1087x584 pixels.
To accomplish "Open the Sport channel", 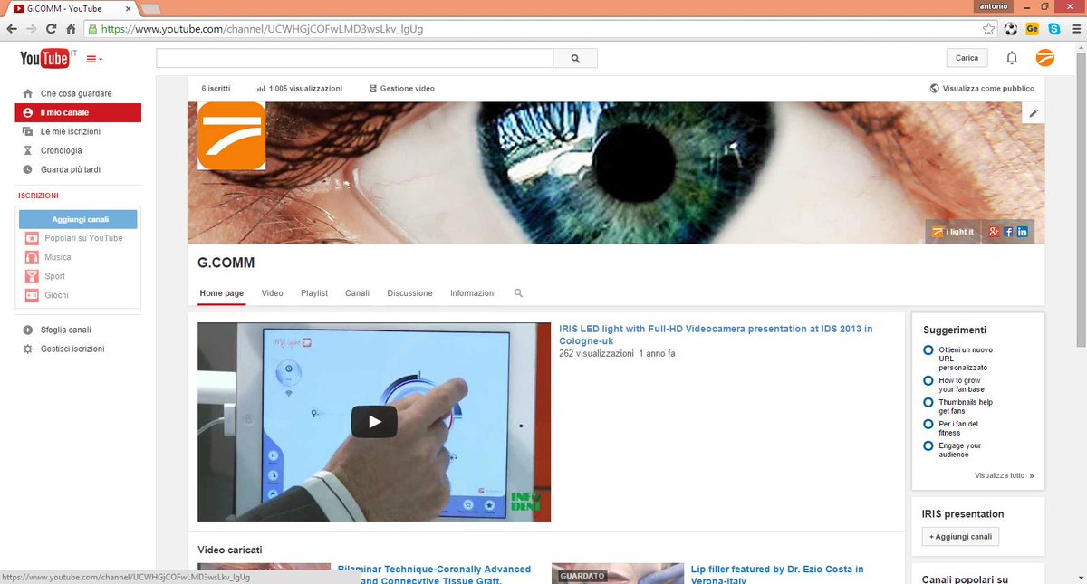I will [54, 276].
